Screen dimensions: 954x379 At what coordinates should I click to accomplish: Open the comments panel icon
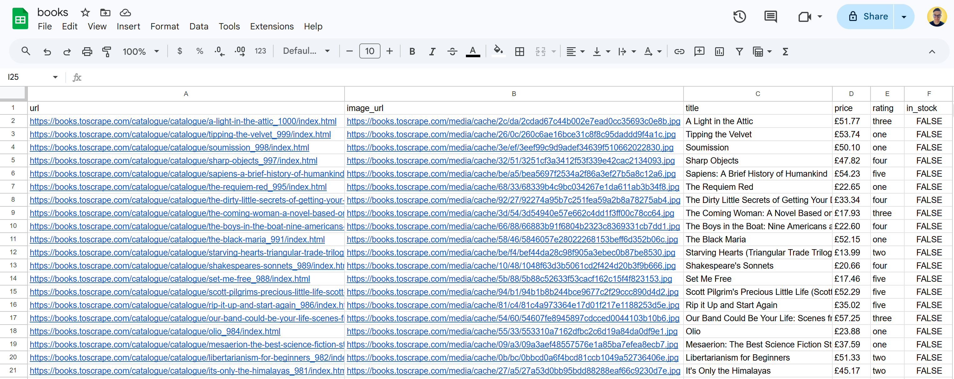coord(771,17)
